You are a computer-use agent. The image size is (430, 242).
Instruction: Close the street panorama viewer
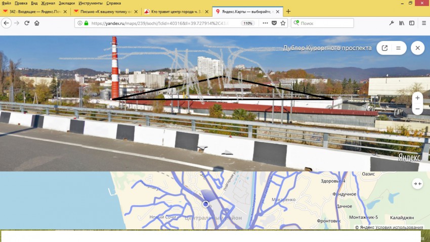(417, 48)
